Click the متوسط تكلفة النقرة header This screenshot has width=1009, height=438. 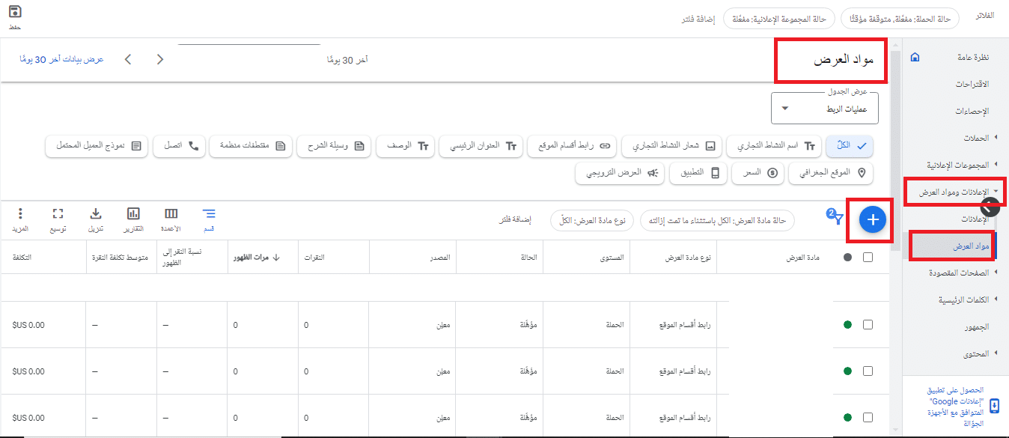coord(118,258)
